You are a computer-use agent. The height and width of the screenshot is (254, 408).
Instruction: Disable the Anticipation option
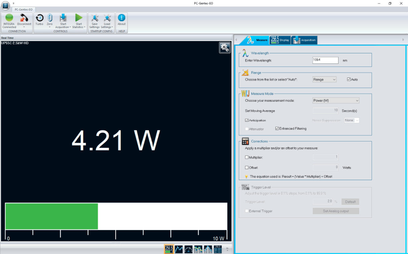(247, 120)
